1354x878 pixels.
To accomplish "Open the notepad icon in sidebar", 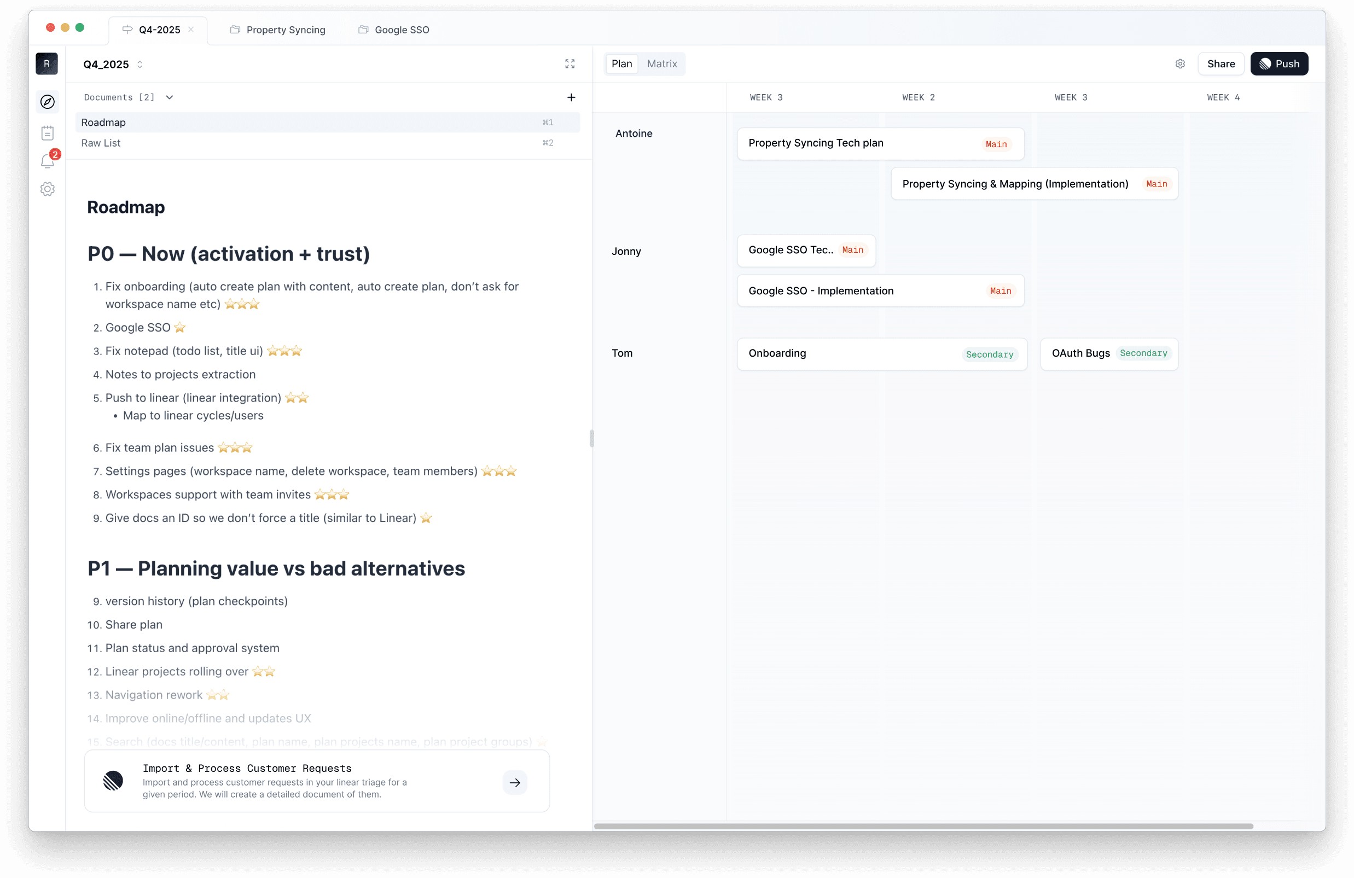I will tap(47, 133).
